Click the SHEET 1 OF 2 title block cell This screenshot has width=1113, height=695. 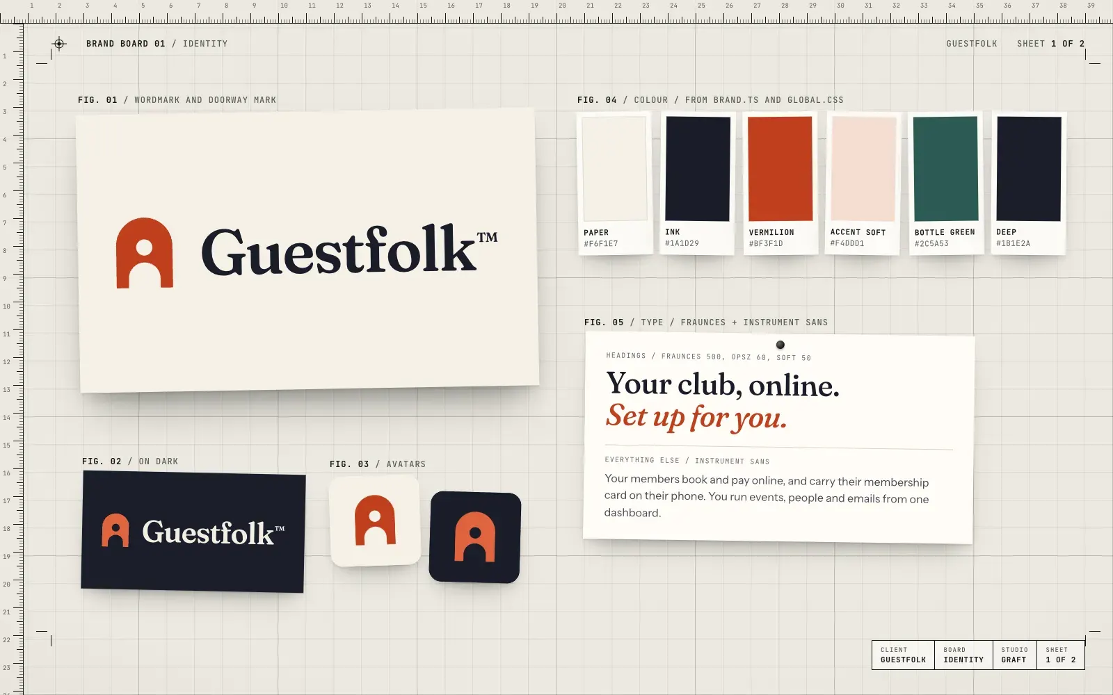click(1061, 655)
